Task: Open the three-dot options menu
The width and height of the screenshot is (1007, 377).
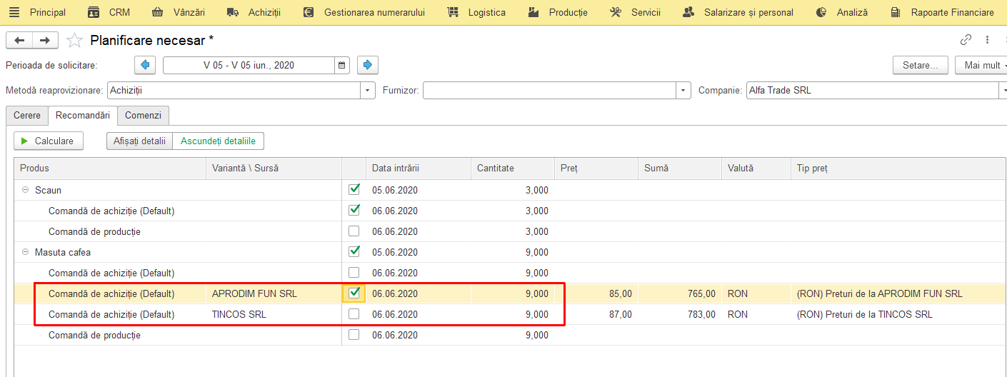Action: click(987, 40)
